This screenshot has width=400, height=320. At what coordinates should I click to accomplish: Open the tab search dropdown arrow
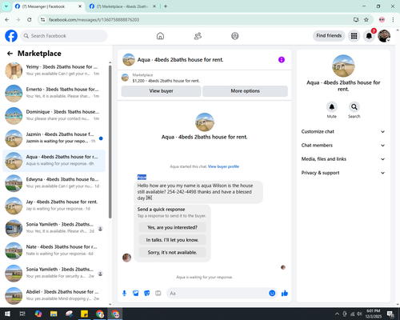coord(6,6)
